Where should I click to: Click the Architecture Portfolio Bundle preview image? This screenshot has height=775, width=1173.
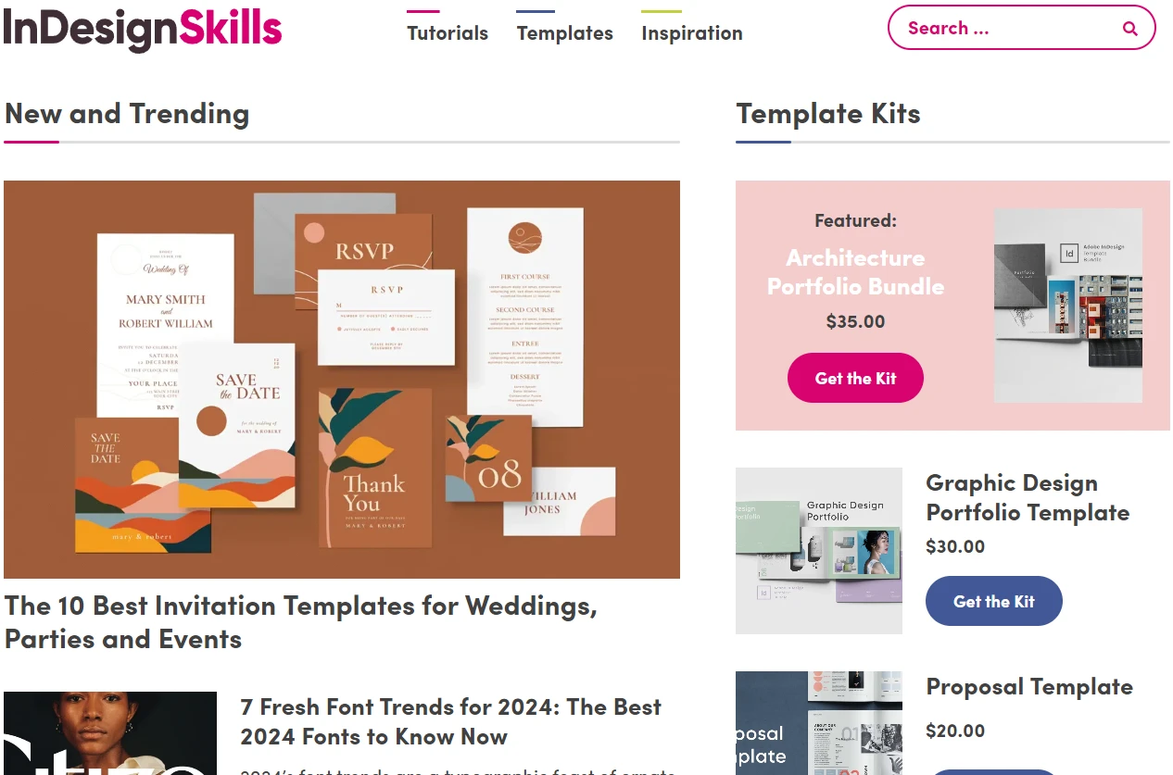1067,306
